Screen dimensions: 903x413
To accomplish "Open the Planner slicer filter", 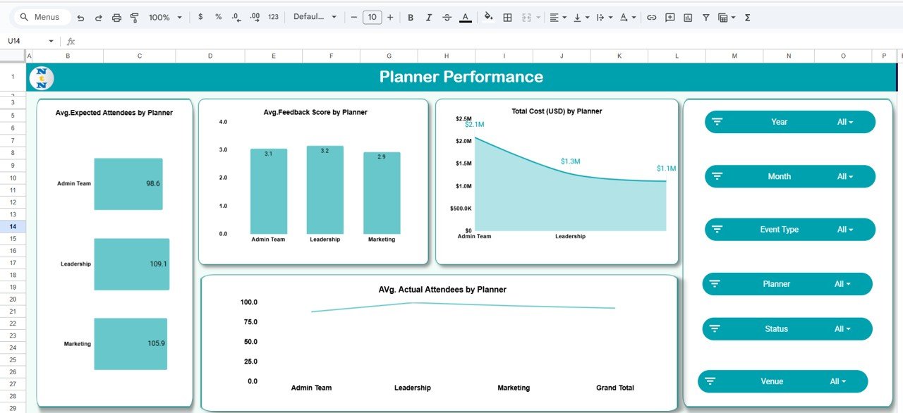I will (842, 284).
